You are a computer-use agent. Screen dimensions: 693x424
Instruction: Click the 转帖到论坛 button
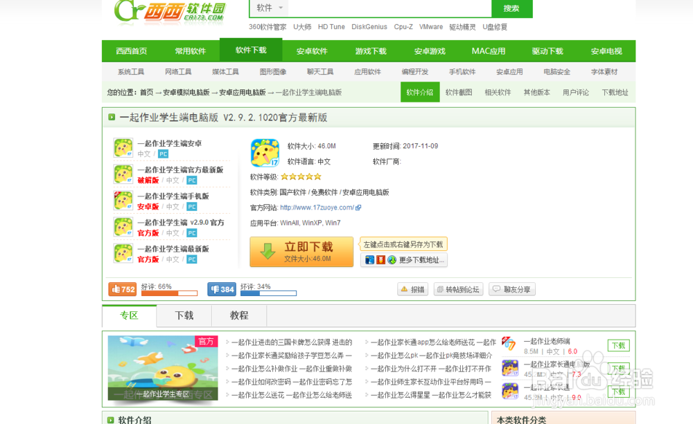pyautogui.click(x=458, y=289)
